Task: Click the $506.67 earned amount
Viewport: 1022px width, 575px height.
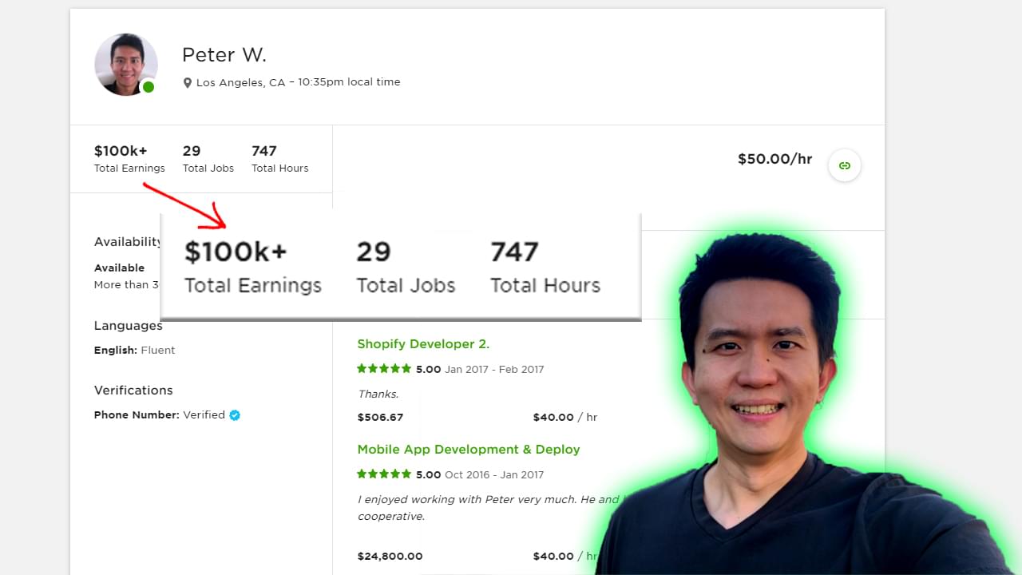Action: click(380, 418)
